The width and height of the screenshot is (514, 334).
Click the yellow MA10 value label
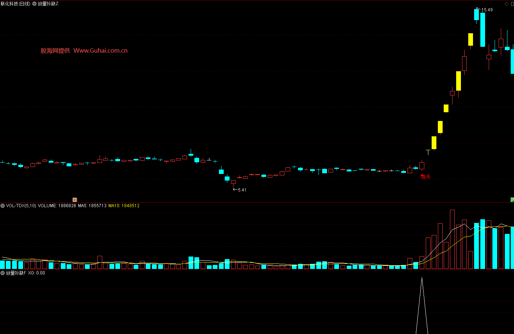[124, 206]
